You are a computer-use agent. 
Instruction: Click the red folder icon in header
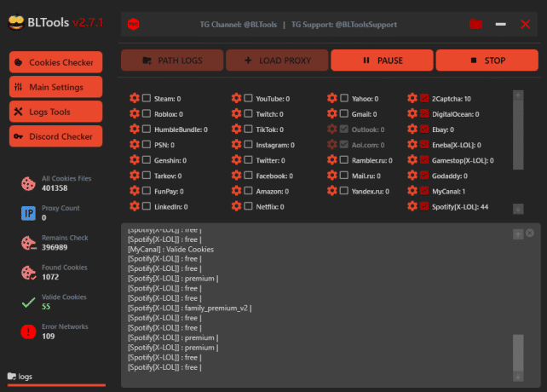coord(475,24)
